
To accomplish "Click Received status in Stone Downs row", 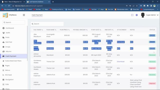I will pyautogui.click(x=152, y=48).
